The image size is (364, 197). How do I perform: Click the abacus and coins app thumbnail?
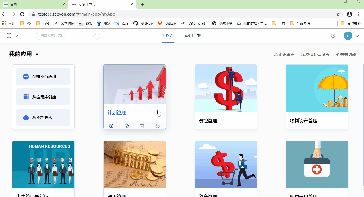[135, 165]
